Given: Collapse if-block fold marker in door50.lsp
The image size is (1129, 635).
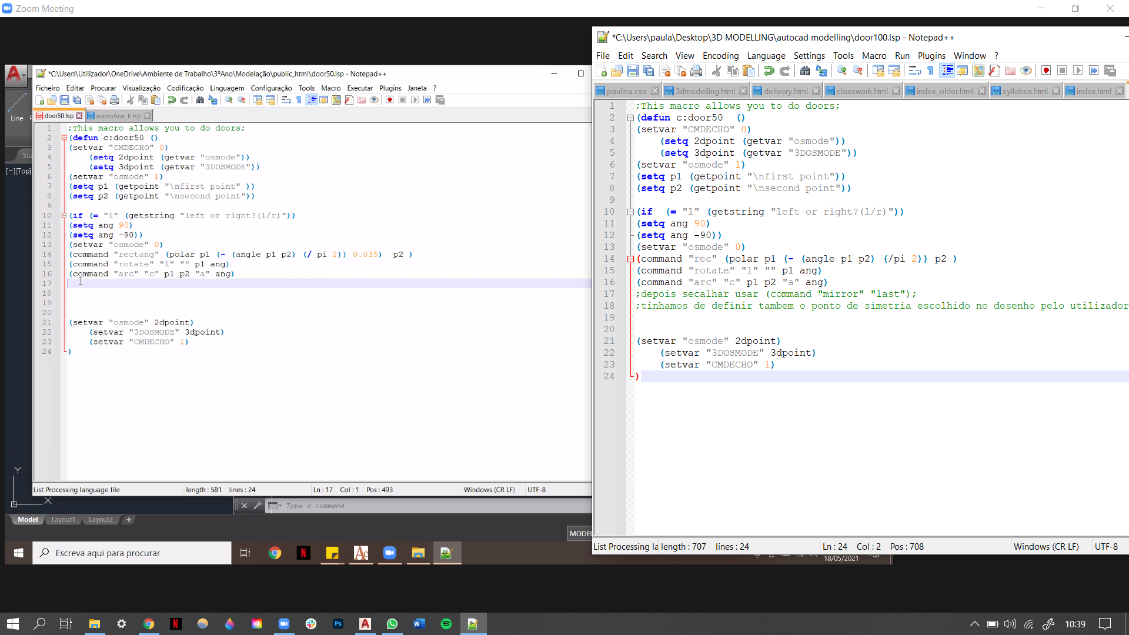Looking at the screenshot, I should pos(64,216).
